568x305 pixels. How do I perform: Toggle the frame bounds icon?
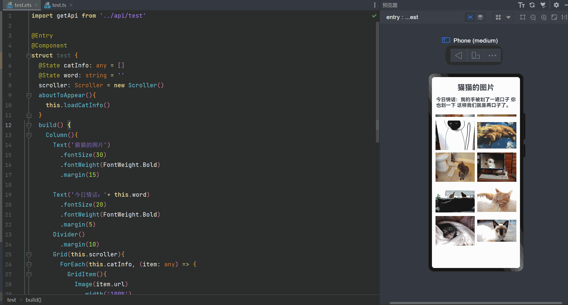522,17
